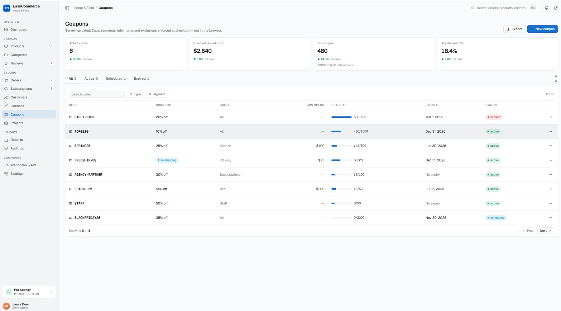Open row actions for BLACKFRIDAY26
The height and width of the screenshot is (311, 561).
(550, 218)
